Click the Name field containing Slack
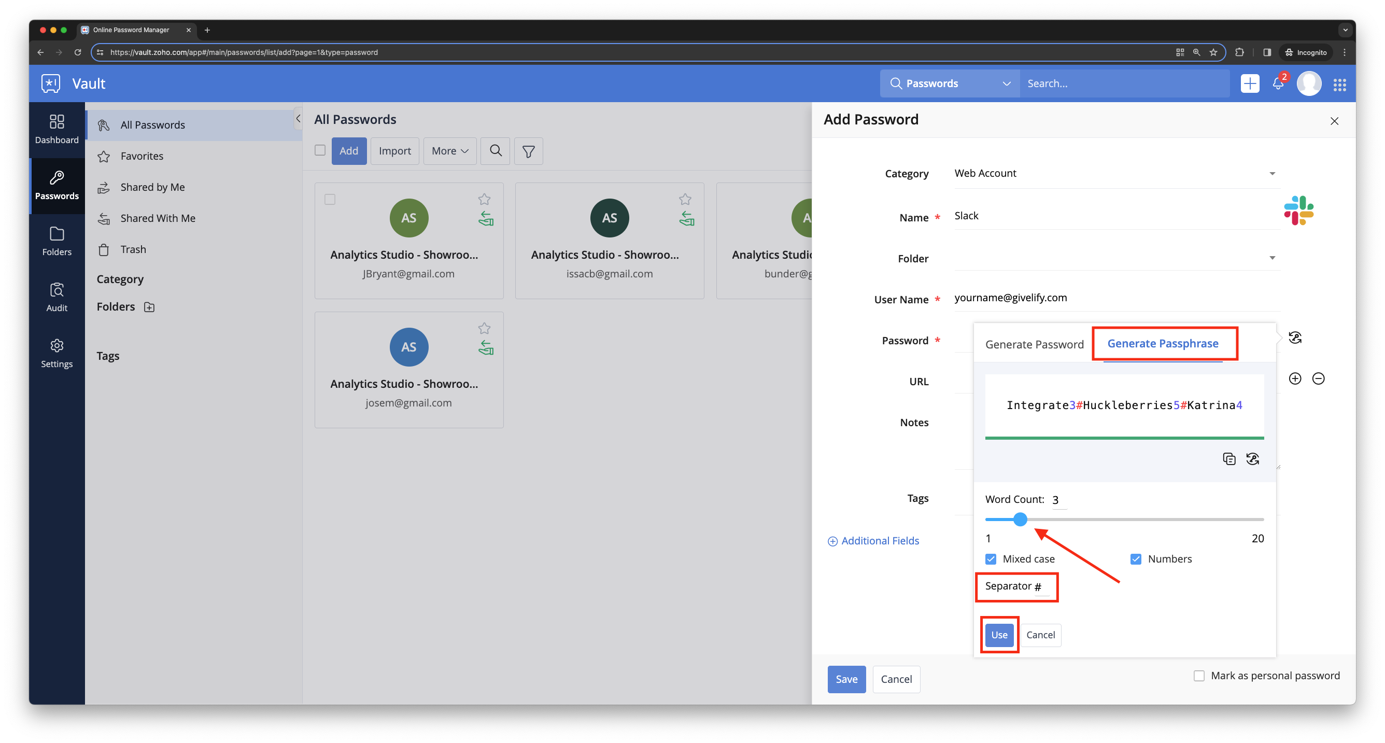The width and height of the screenshot is (1385, 743). (x=1117, y=216)
